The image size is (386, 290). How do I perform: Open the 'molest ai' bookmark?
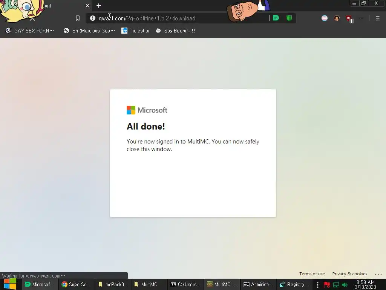[x=135, y=31]
